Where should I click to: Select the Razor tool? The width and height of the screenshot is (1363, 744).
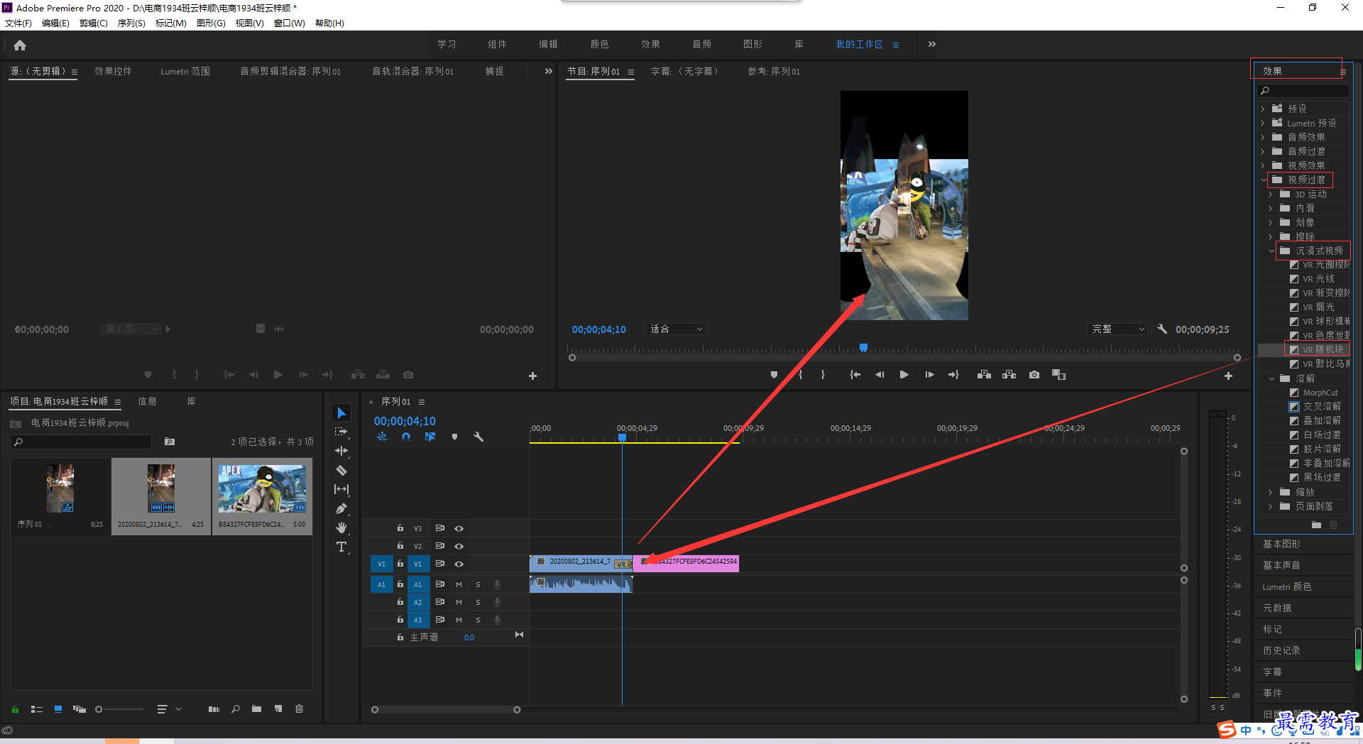341,470
